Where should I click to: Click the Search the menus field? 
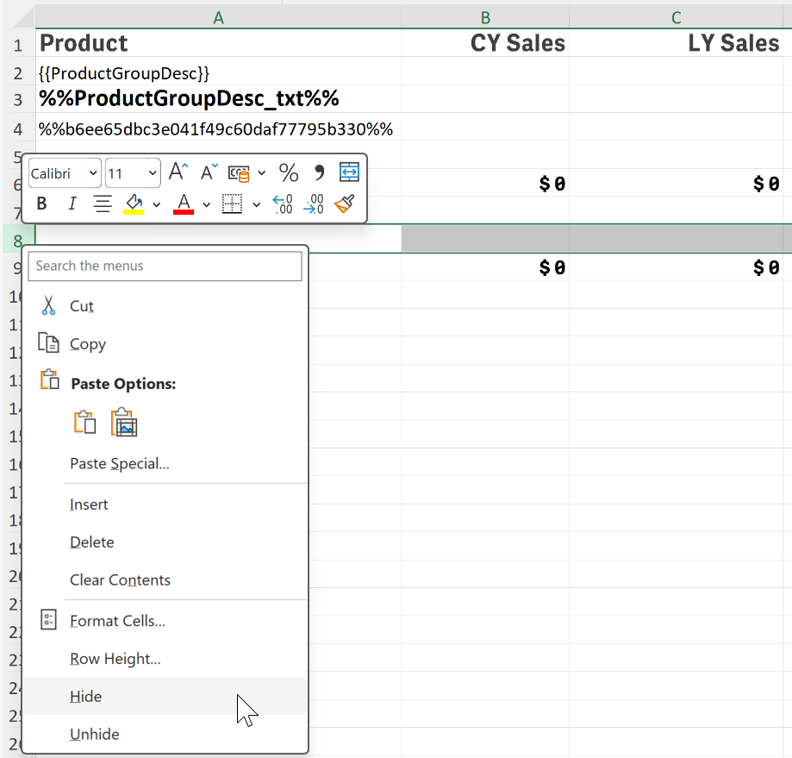pyautogui.click(x=165, y=266)
